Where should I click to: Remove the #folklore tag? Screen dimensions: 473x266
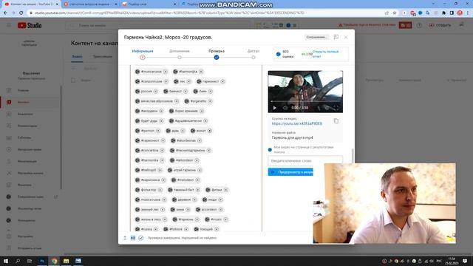[x=186, y=229]
